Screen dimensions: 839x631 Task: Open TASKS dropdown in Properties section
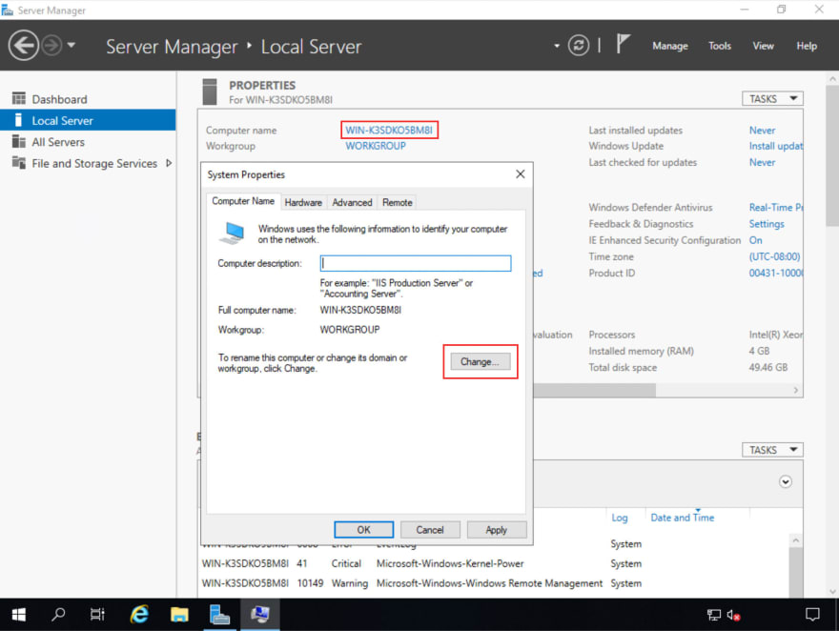(772, 99)
